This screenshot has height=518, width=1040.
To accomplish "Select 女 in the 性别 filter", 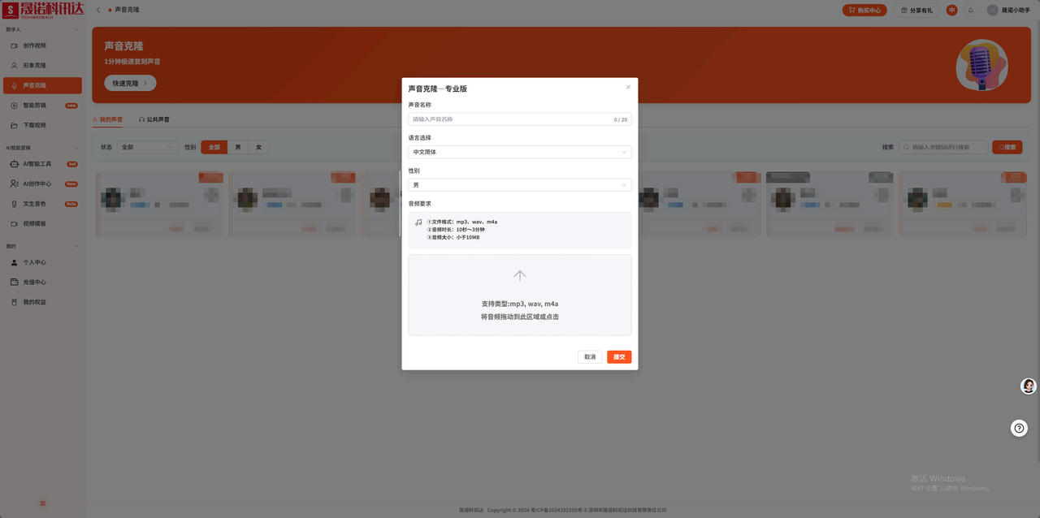I will (259, 147).
